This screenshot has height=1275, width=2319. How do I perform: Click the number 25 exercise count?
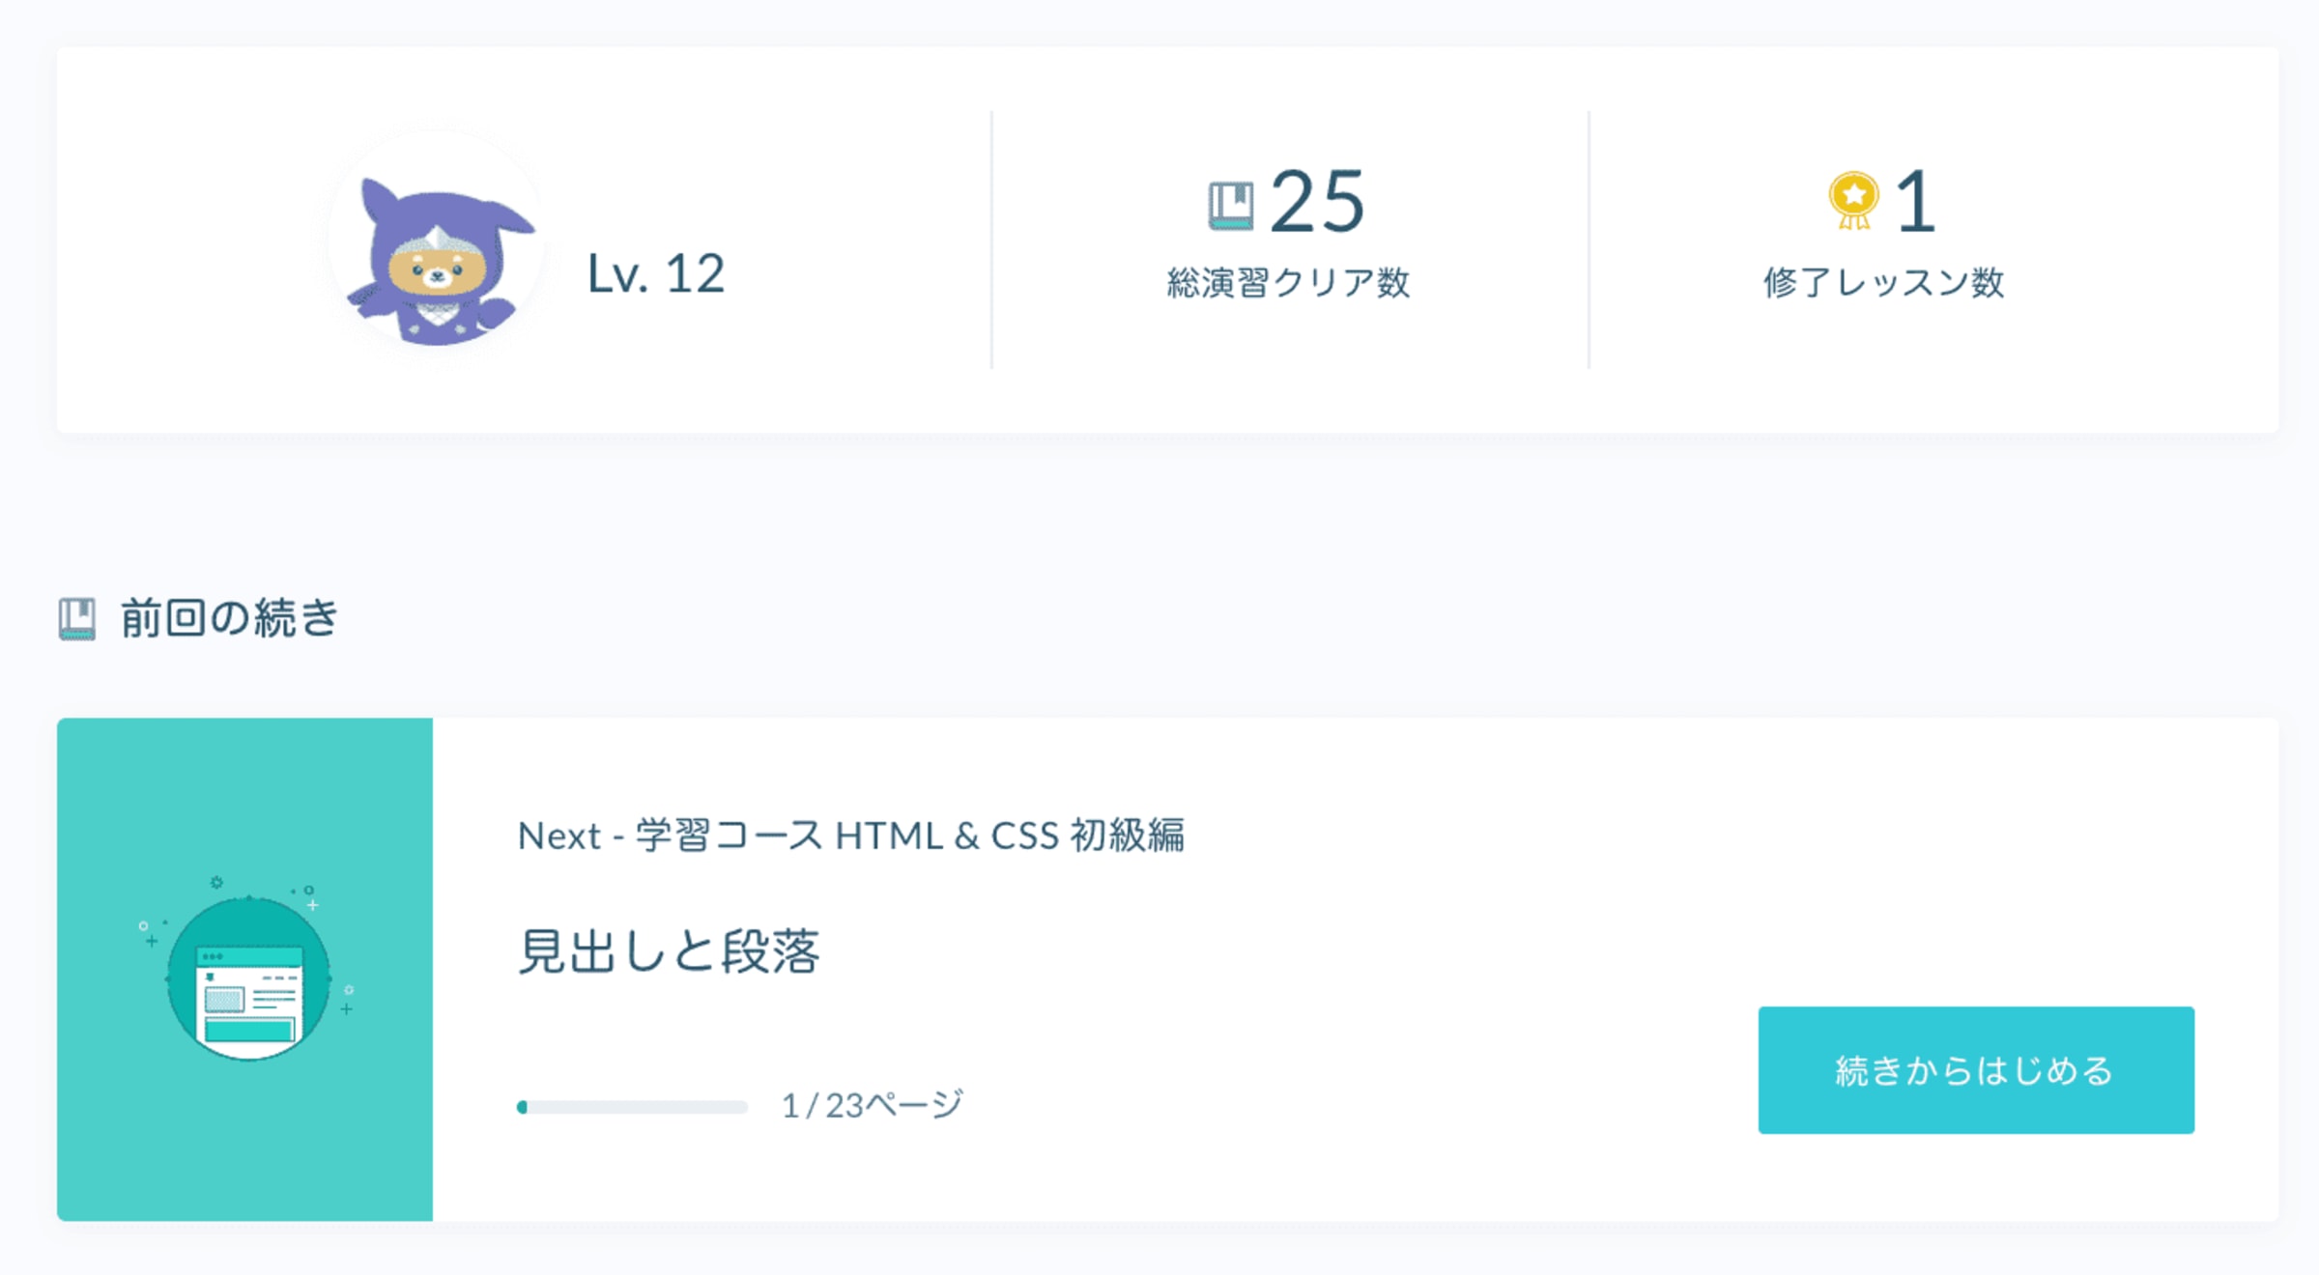pyautogui.click(x=1316, y=202)
